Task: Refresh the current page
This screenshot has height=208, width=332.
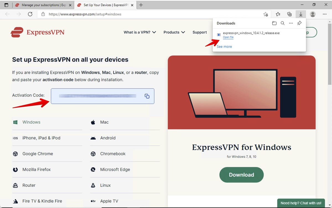Action: pos(30,14)
